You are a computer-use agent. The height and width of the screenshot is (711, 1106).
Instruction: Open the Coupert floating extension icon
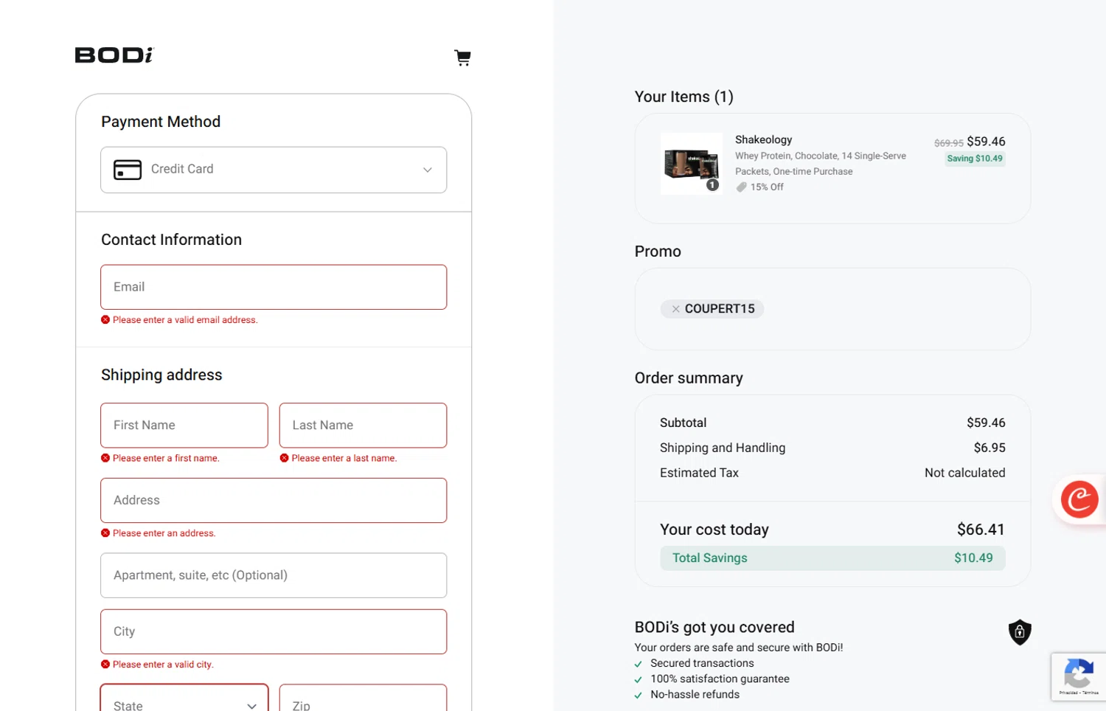[x=1079, y=499]
